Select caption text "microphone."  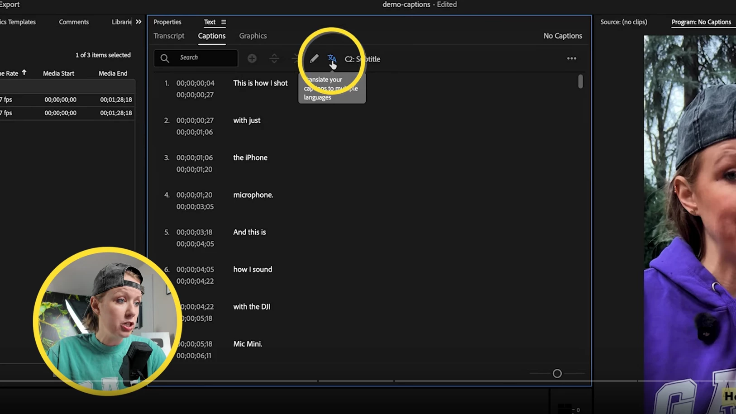[x=253, y=195]
